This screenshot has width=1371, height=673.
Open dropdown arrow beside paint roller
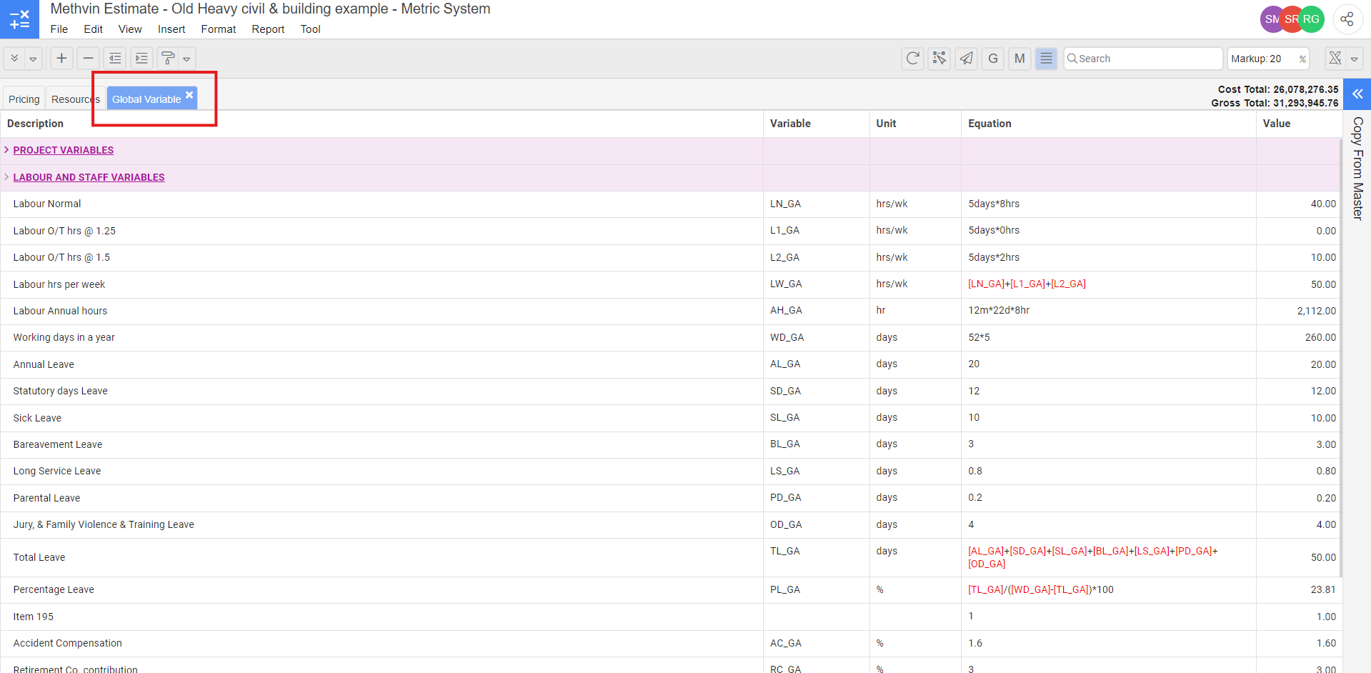186,59
